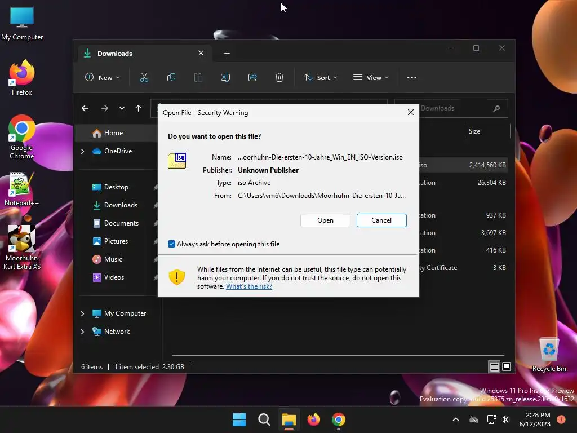Expand My Computer in navigation pane
The image size is (577, 433).
(x=83, y=313)
